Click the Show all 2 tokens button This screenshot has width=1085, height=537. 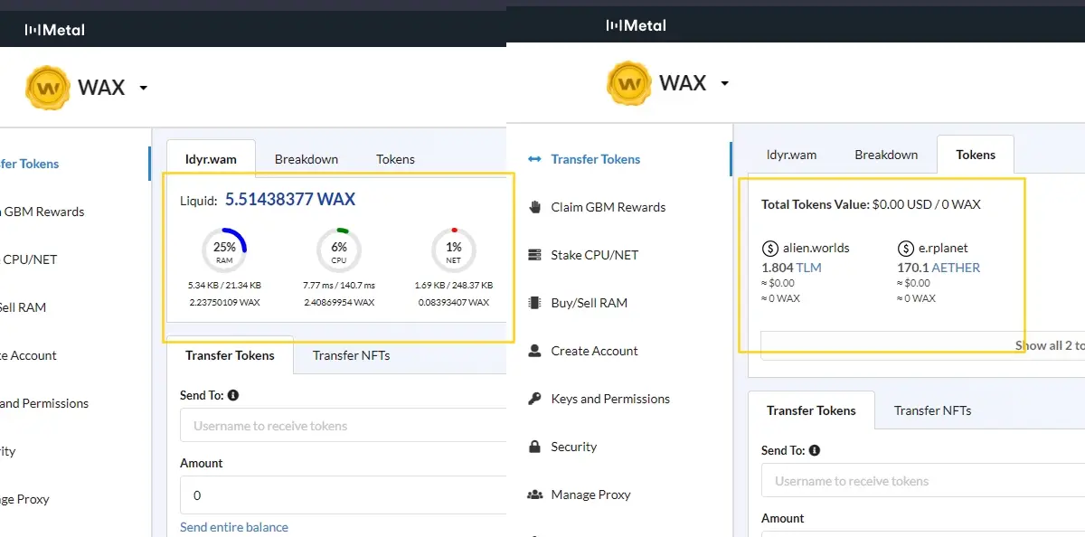pyautogui.click(x=922, y=345)
